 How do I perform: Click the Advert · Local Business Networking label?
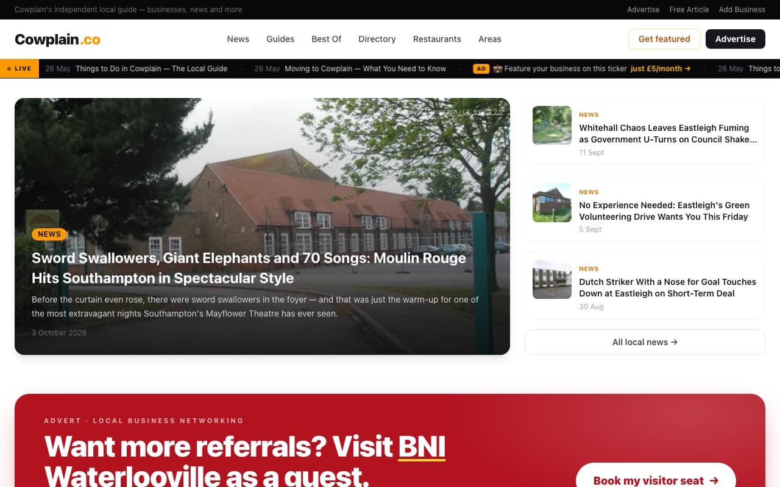point(144,421)
